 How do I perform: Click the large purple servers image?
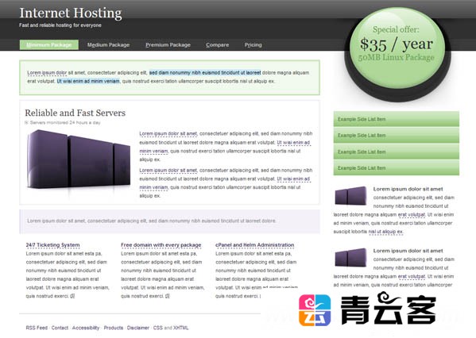79,159
